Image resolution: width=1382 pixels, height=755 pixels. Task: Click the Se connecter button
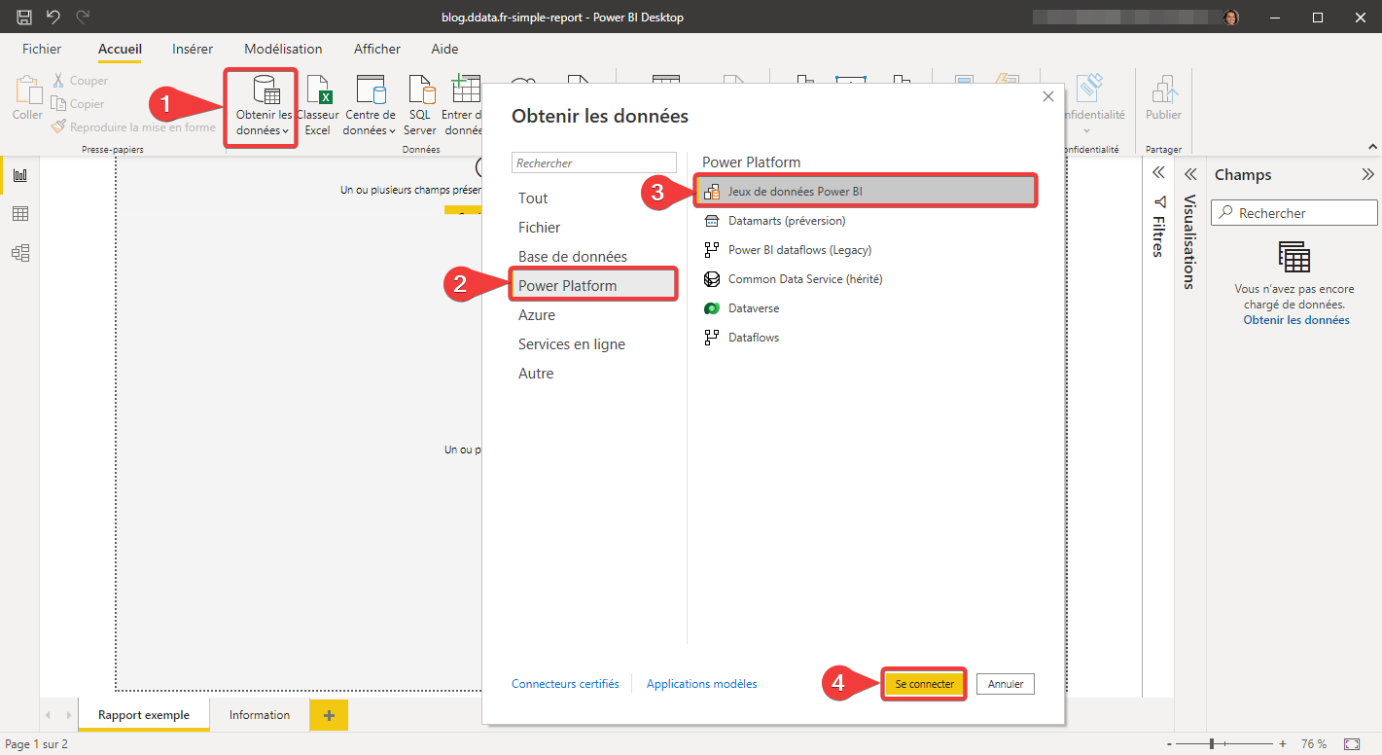point(925,684)
